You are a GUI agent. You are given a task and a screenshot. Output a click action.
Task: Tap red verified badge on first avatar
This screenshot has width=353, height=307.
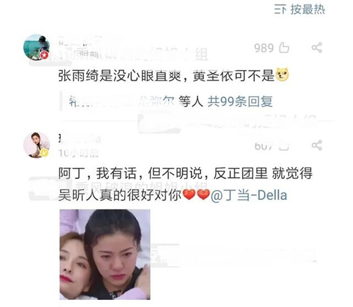(44, 55)
